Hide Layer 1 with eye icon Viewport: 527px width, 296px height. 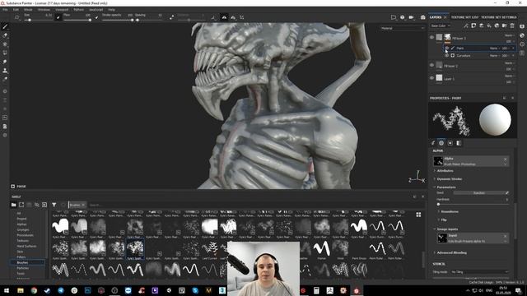click(431, 78)
